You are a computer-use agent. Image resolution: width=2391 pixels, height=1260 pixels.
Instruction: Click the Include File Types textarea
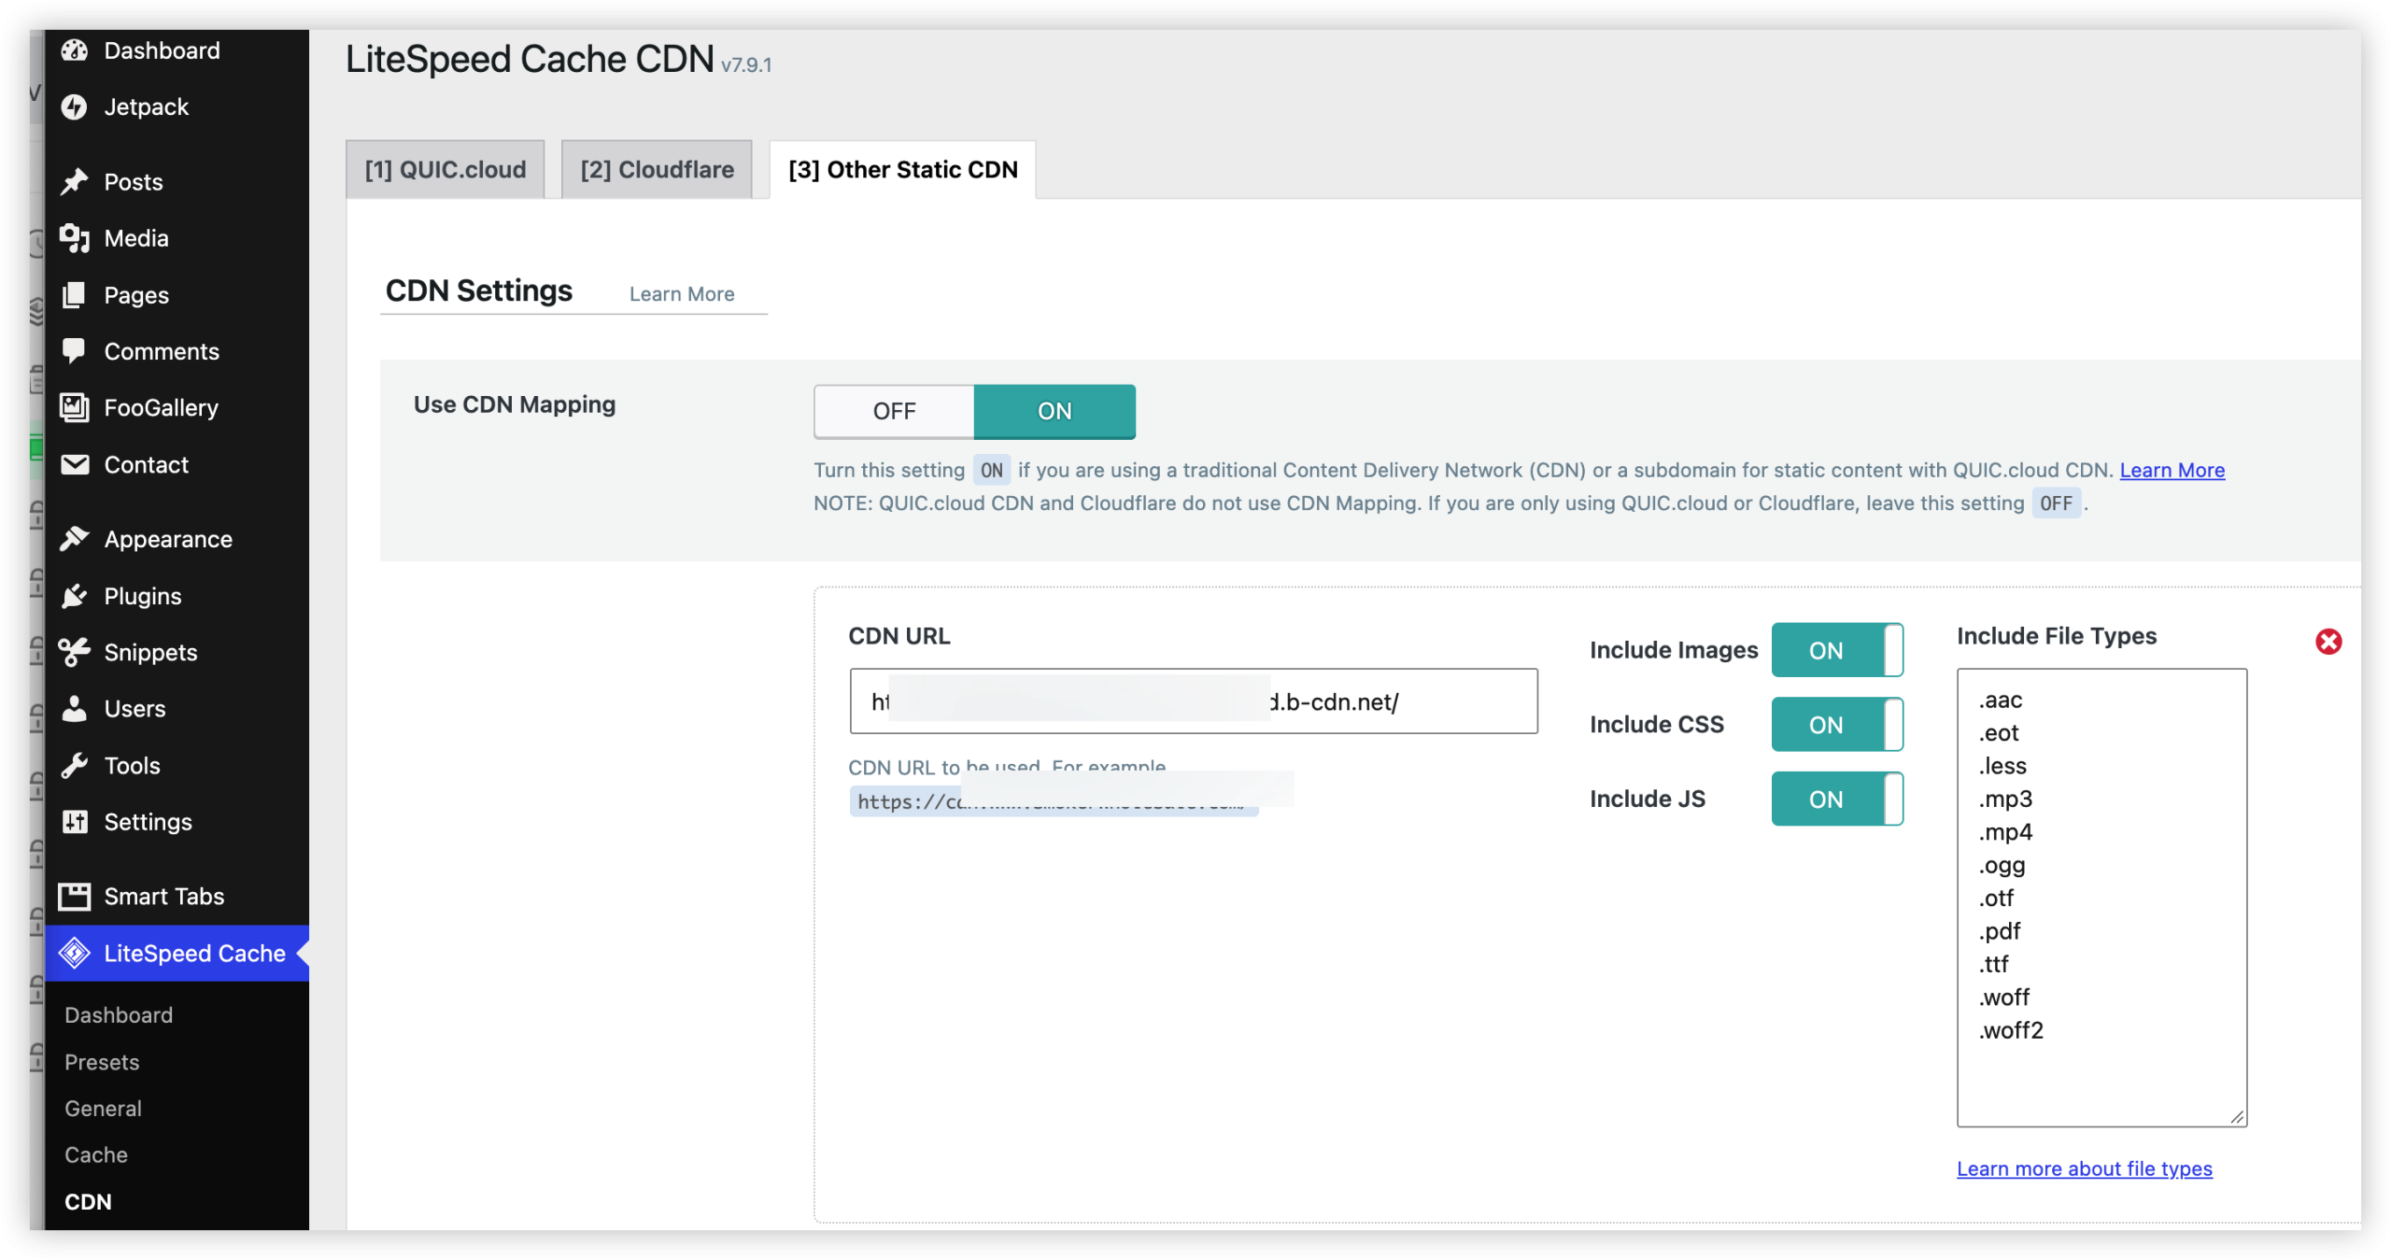coord(2101,897)
